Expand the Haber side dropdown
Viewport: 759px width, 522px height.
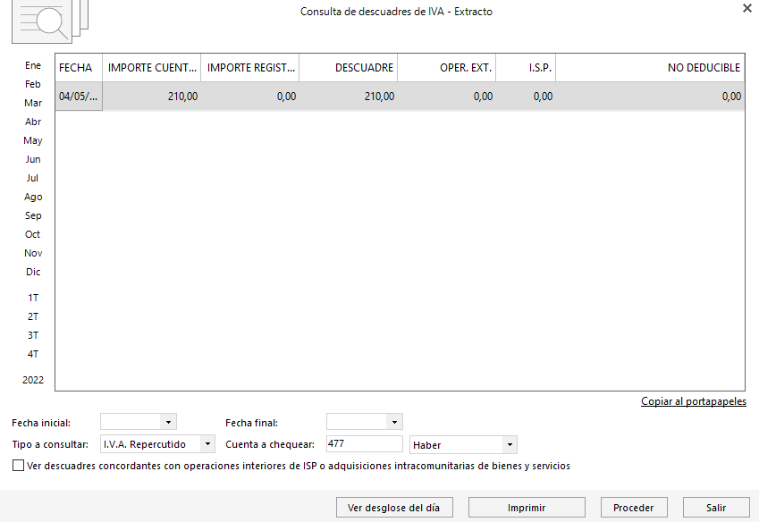[510, 444]
